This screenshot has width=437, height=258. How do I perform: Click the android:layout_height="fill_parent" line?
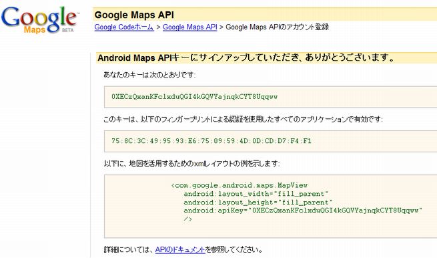258,202
